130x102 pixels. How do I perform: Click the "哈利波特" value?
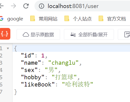[x=77, y=84]
